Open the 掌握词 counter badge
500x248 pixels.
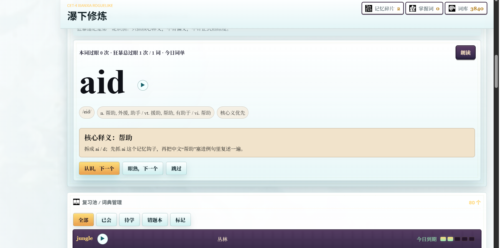424,9
